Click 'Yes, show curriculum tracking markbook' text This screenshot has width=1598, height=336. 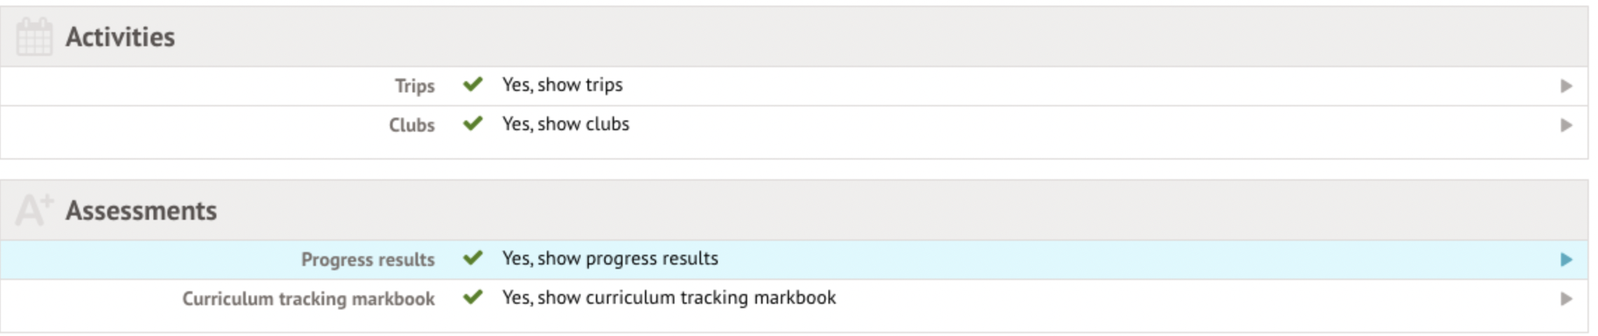coord(669,297)
